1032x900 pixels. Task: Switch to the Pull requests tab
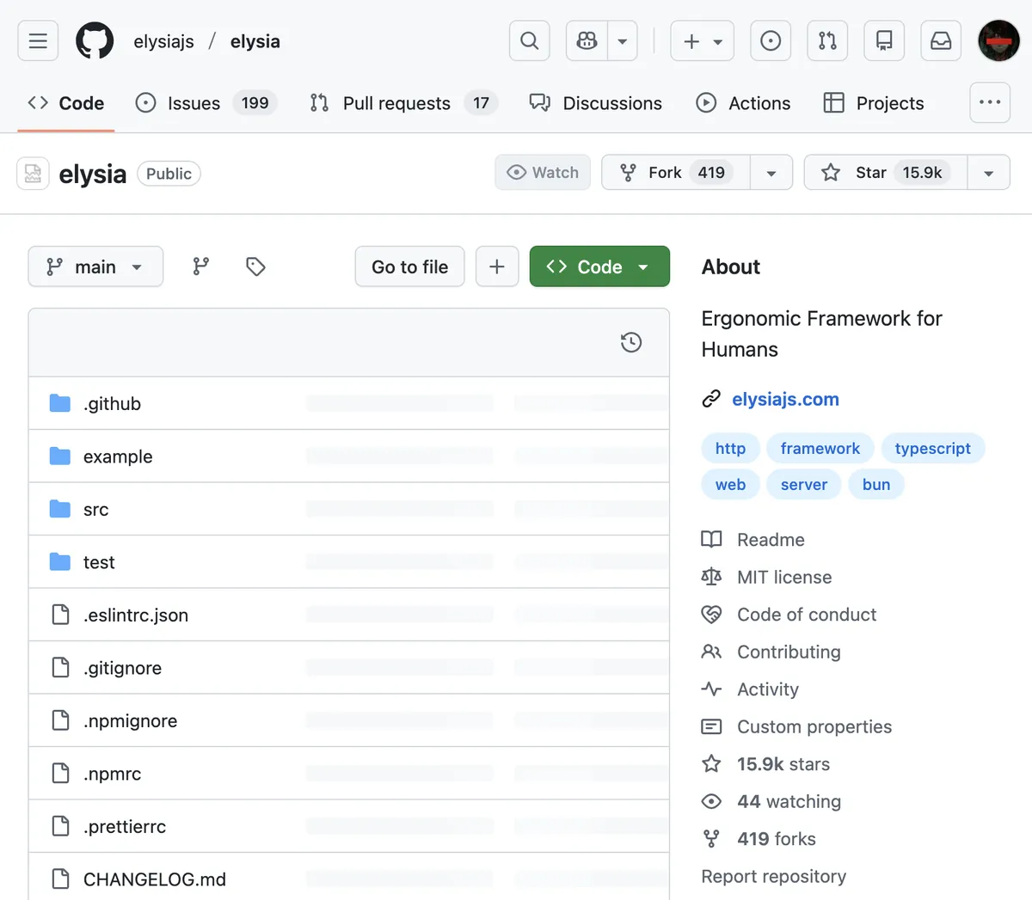tap(396, 103)
